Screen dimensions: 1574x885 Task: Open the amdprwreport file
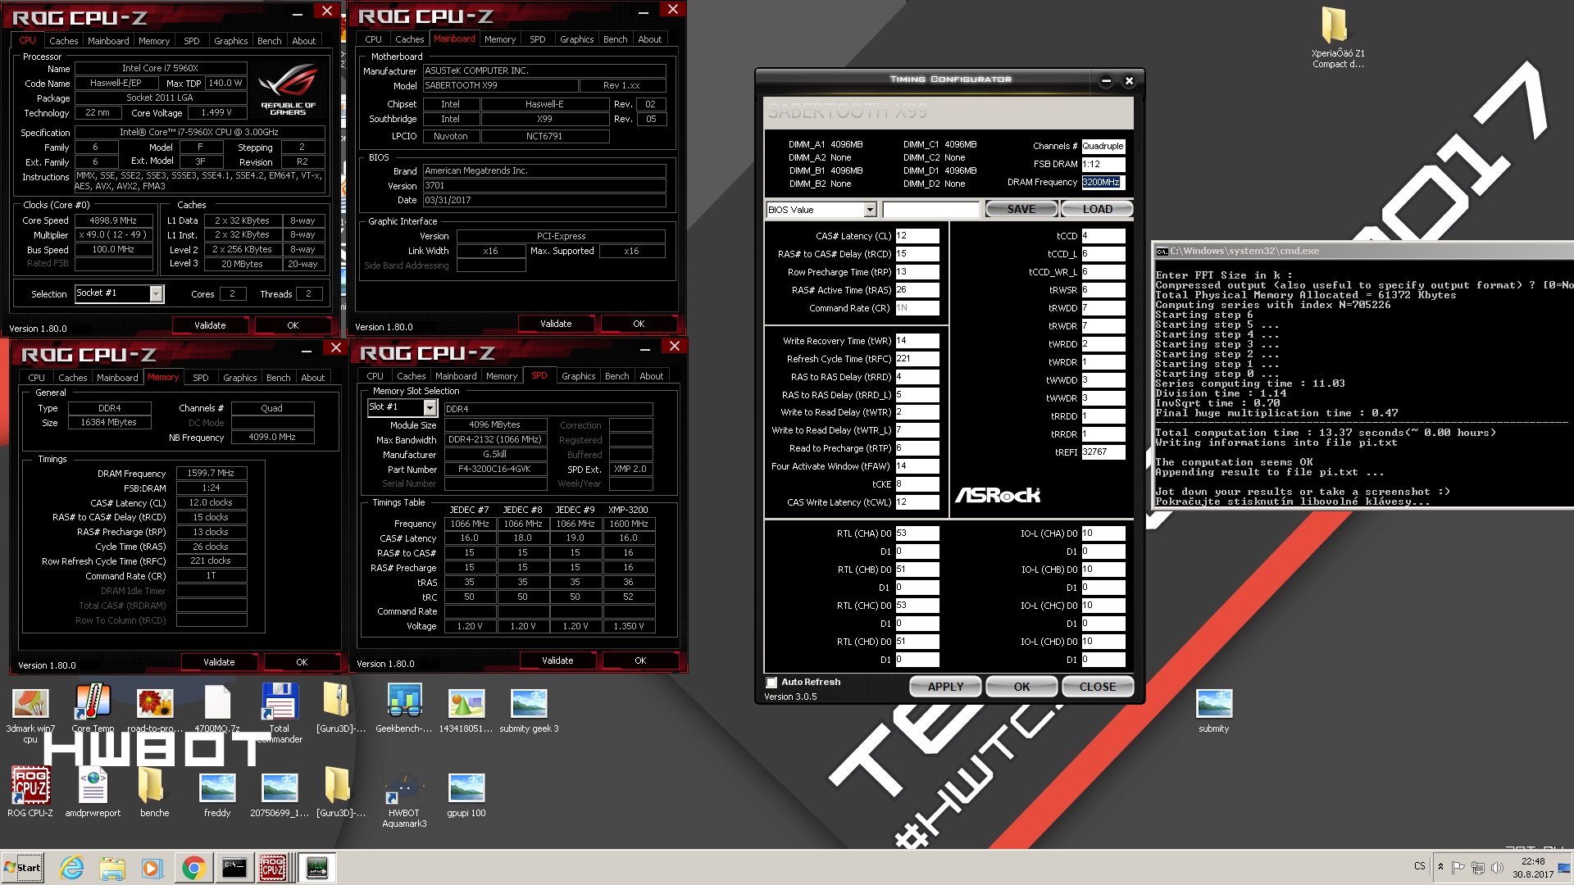click(93, 792)
